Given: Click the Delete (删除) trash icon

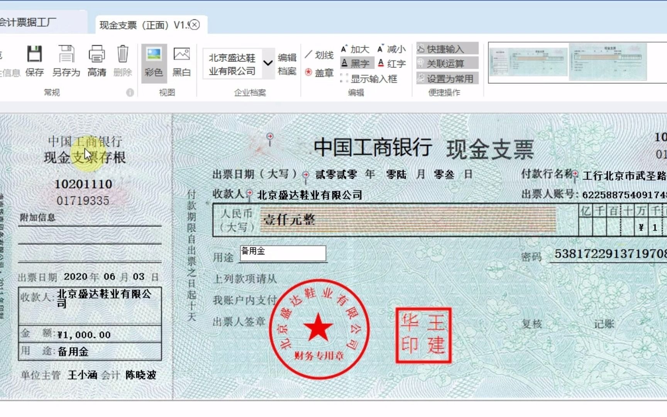Looking at the screenshot, I should tap(123, 54).
